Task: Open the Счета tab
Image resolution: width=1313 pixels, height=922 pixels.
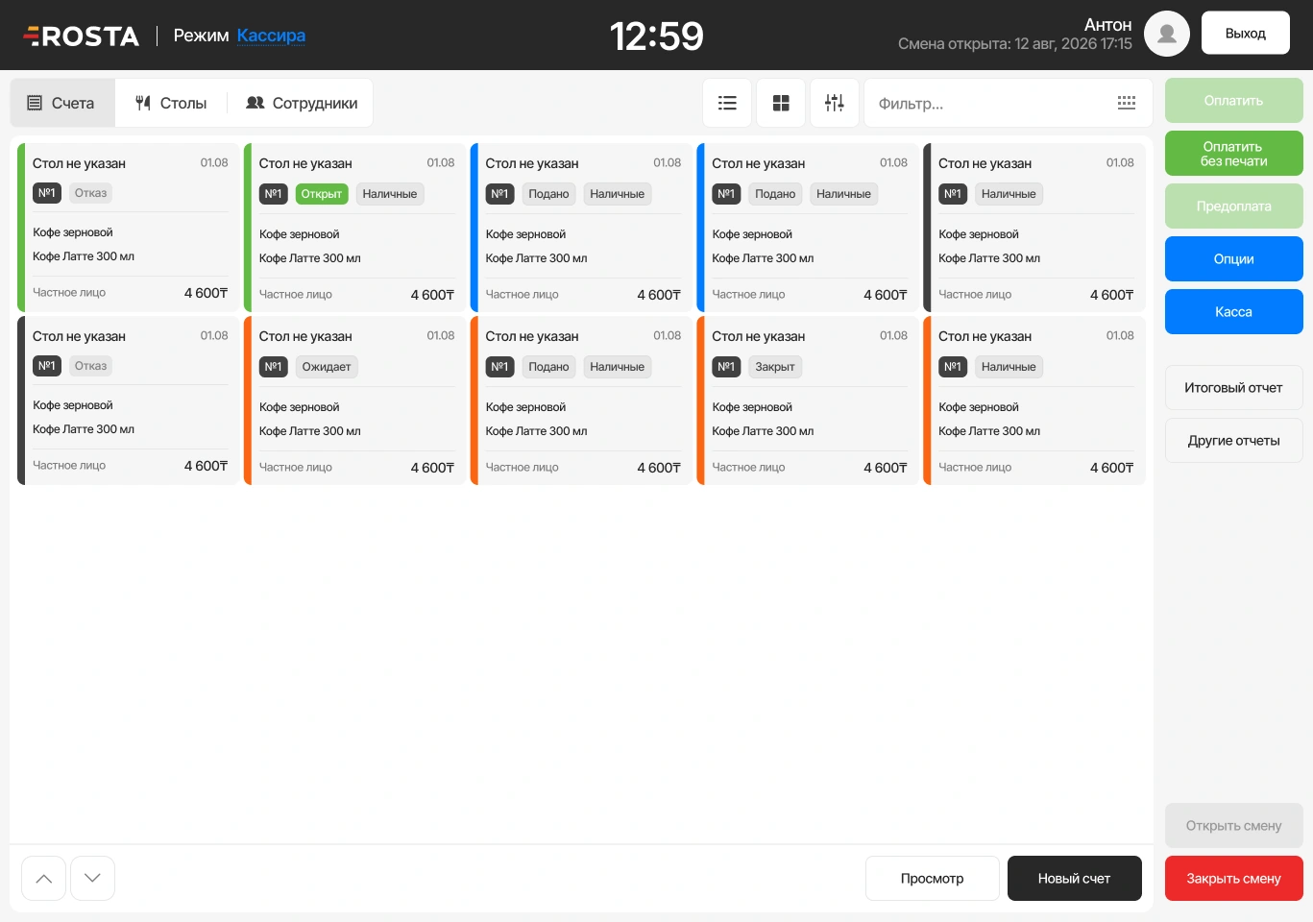Action: [x=62, y=103]
